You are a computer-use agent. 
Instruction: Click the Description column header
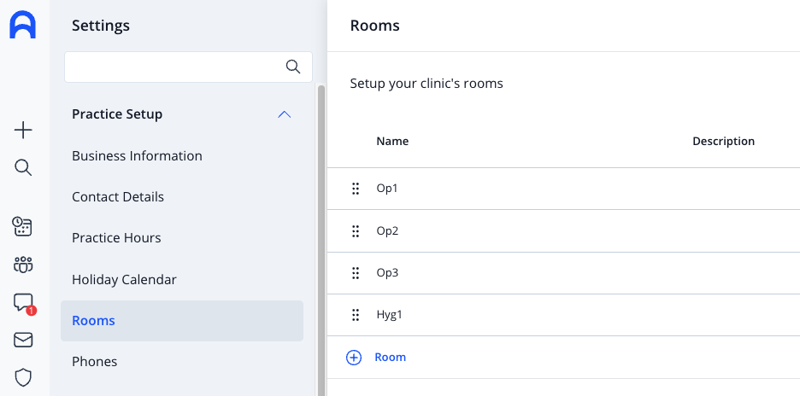(723, 141)
